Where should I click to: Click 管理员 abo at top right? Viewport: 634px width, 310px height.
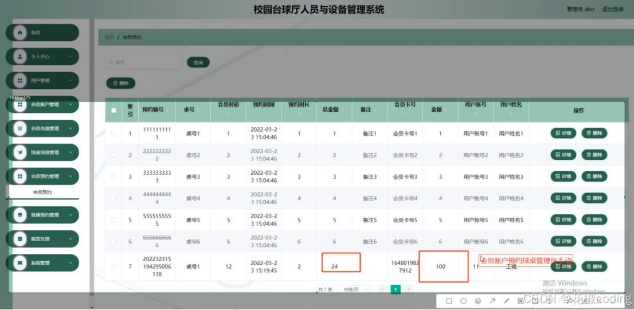[x=581, y=9]
